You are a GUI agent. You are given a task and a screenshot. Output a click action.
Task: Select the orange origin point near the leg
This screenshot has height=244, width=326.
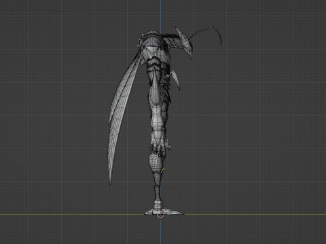coord(164,169)
